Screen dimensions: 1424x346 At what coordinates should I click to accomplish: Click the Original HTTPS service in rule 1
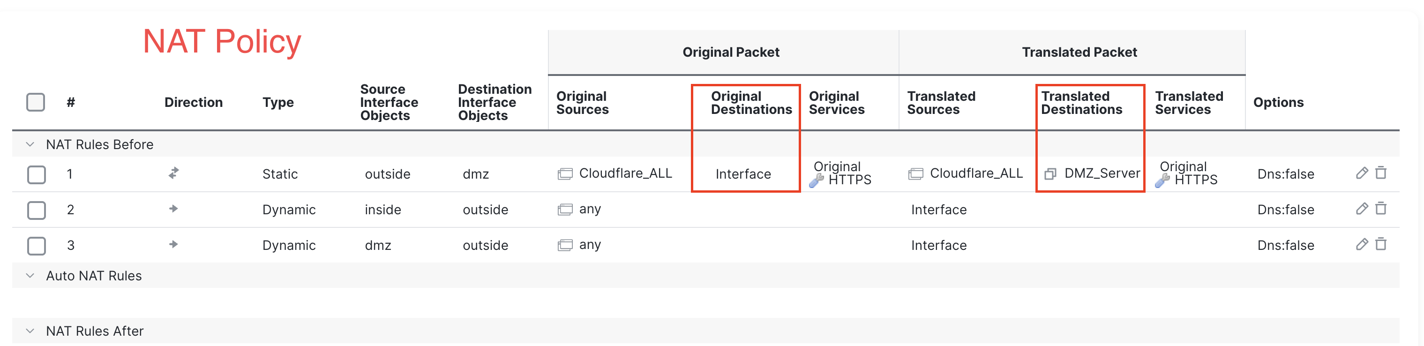842,173
